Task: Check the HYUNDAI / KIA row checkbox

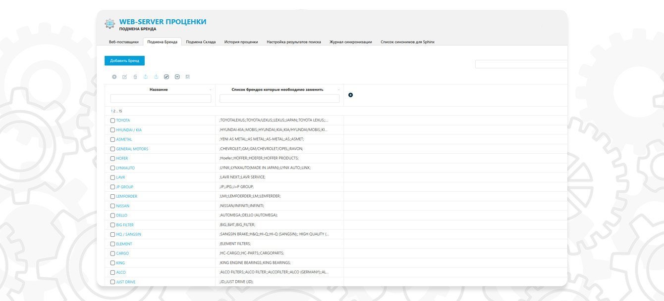Action: coord(112,130)
